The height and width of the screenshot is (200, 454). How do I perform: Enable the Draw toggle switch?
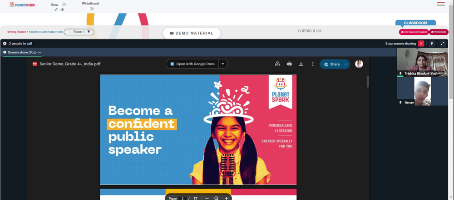pos(64,5)
